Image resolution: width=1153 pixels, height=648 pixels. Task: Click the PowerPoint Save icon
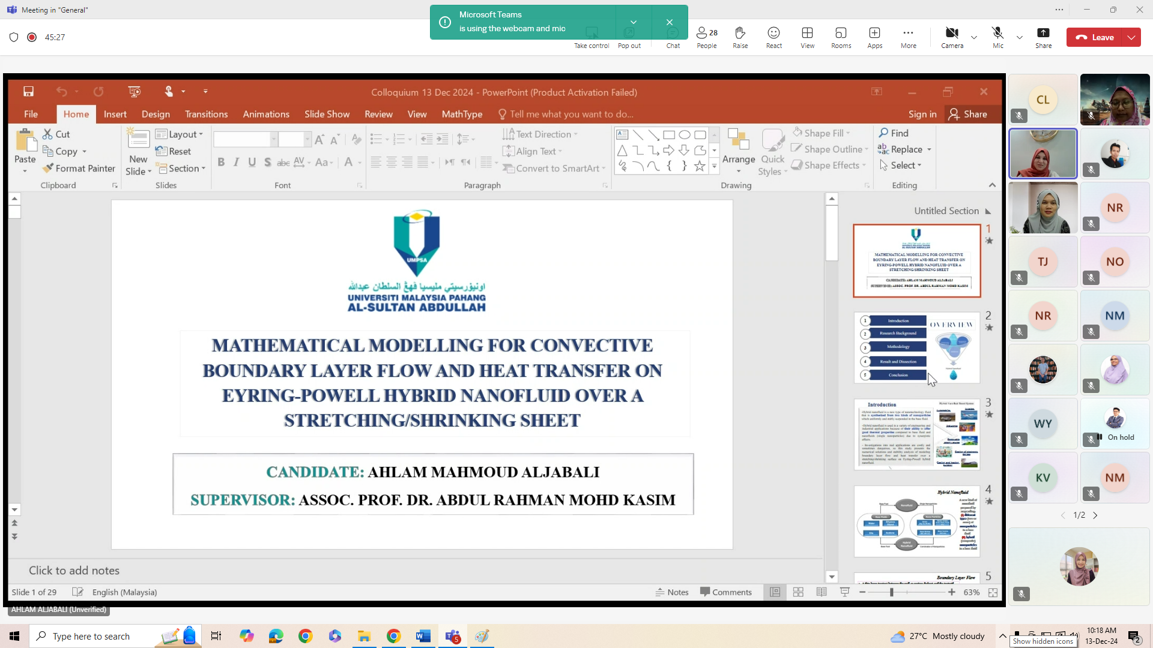pyautogui.click(x=28, y=91)
